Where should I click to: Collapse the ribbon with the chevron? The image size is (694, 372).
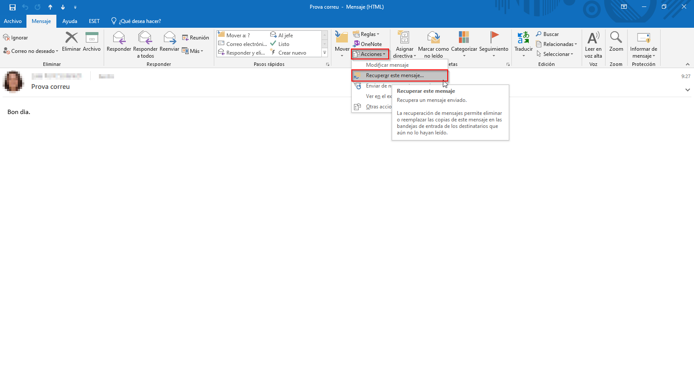(x=687, y=64)
